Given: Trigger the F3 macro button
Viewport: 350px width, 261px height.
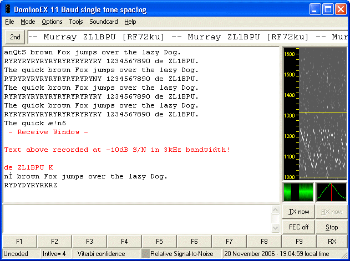Looking at the screenshot, I should tap(89, 242).
